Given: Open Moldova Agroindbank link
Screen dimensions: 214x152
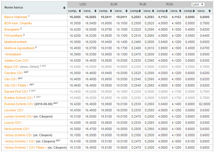Looking at the screenshot, I should click(x=19, y=48).
